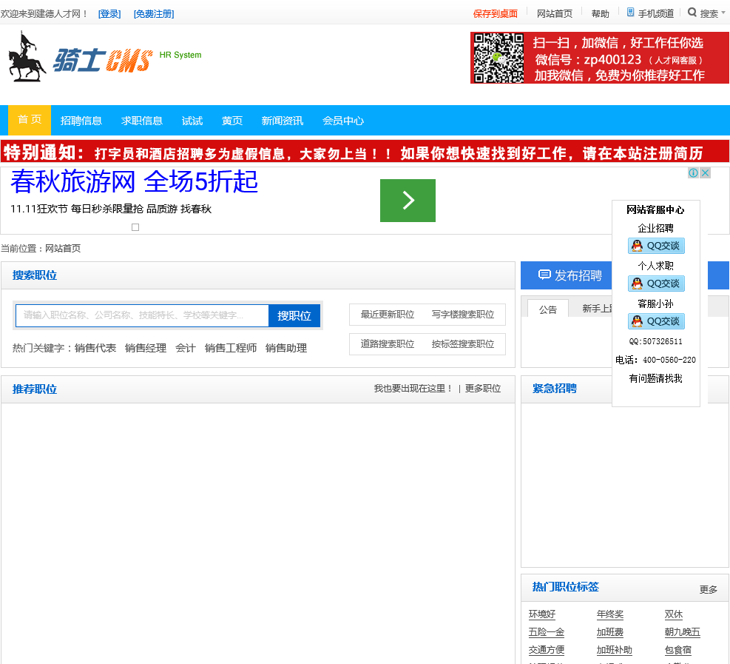The image size is (730, 664).
Task: Select the 首页 navigation tab
Action: pos(30,120)
